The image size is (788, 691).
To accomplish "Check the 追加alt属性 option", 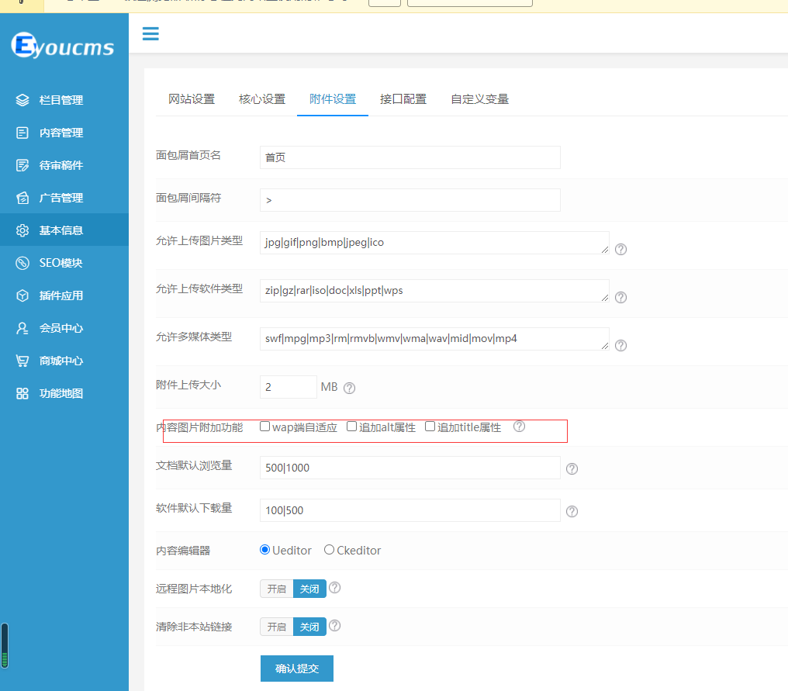I will point(352,426).
